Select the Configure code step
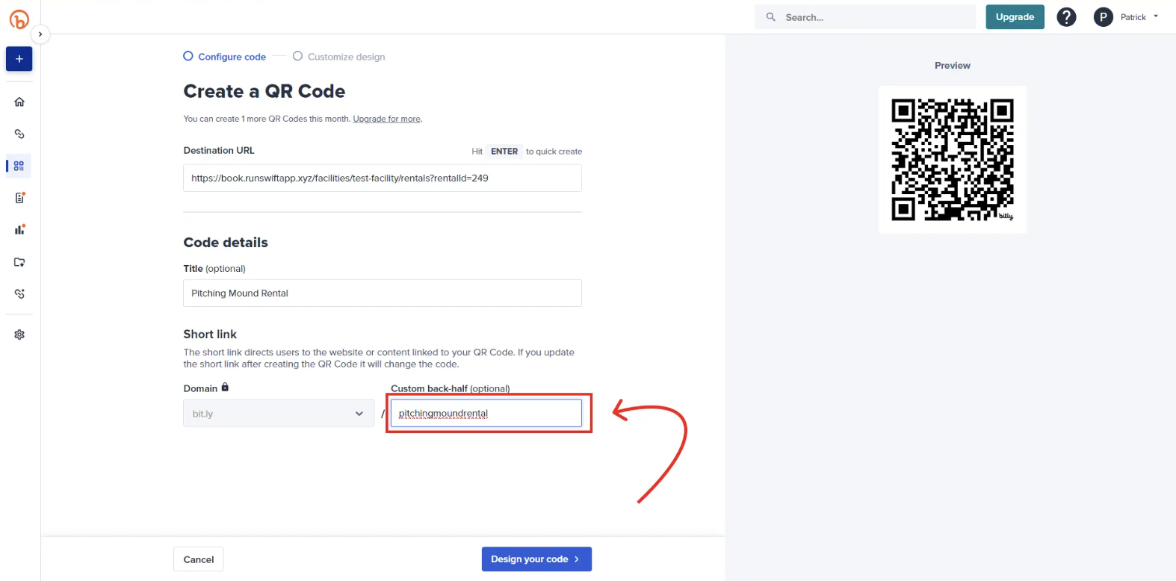 tap(225, 57)
